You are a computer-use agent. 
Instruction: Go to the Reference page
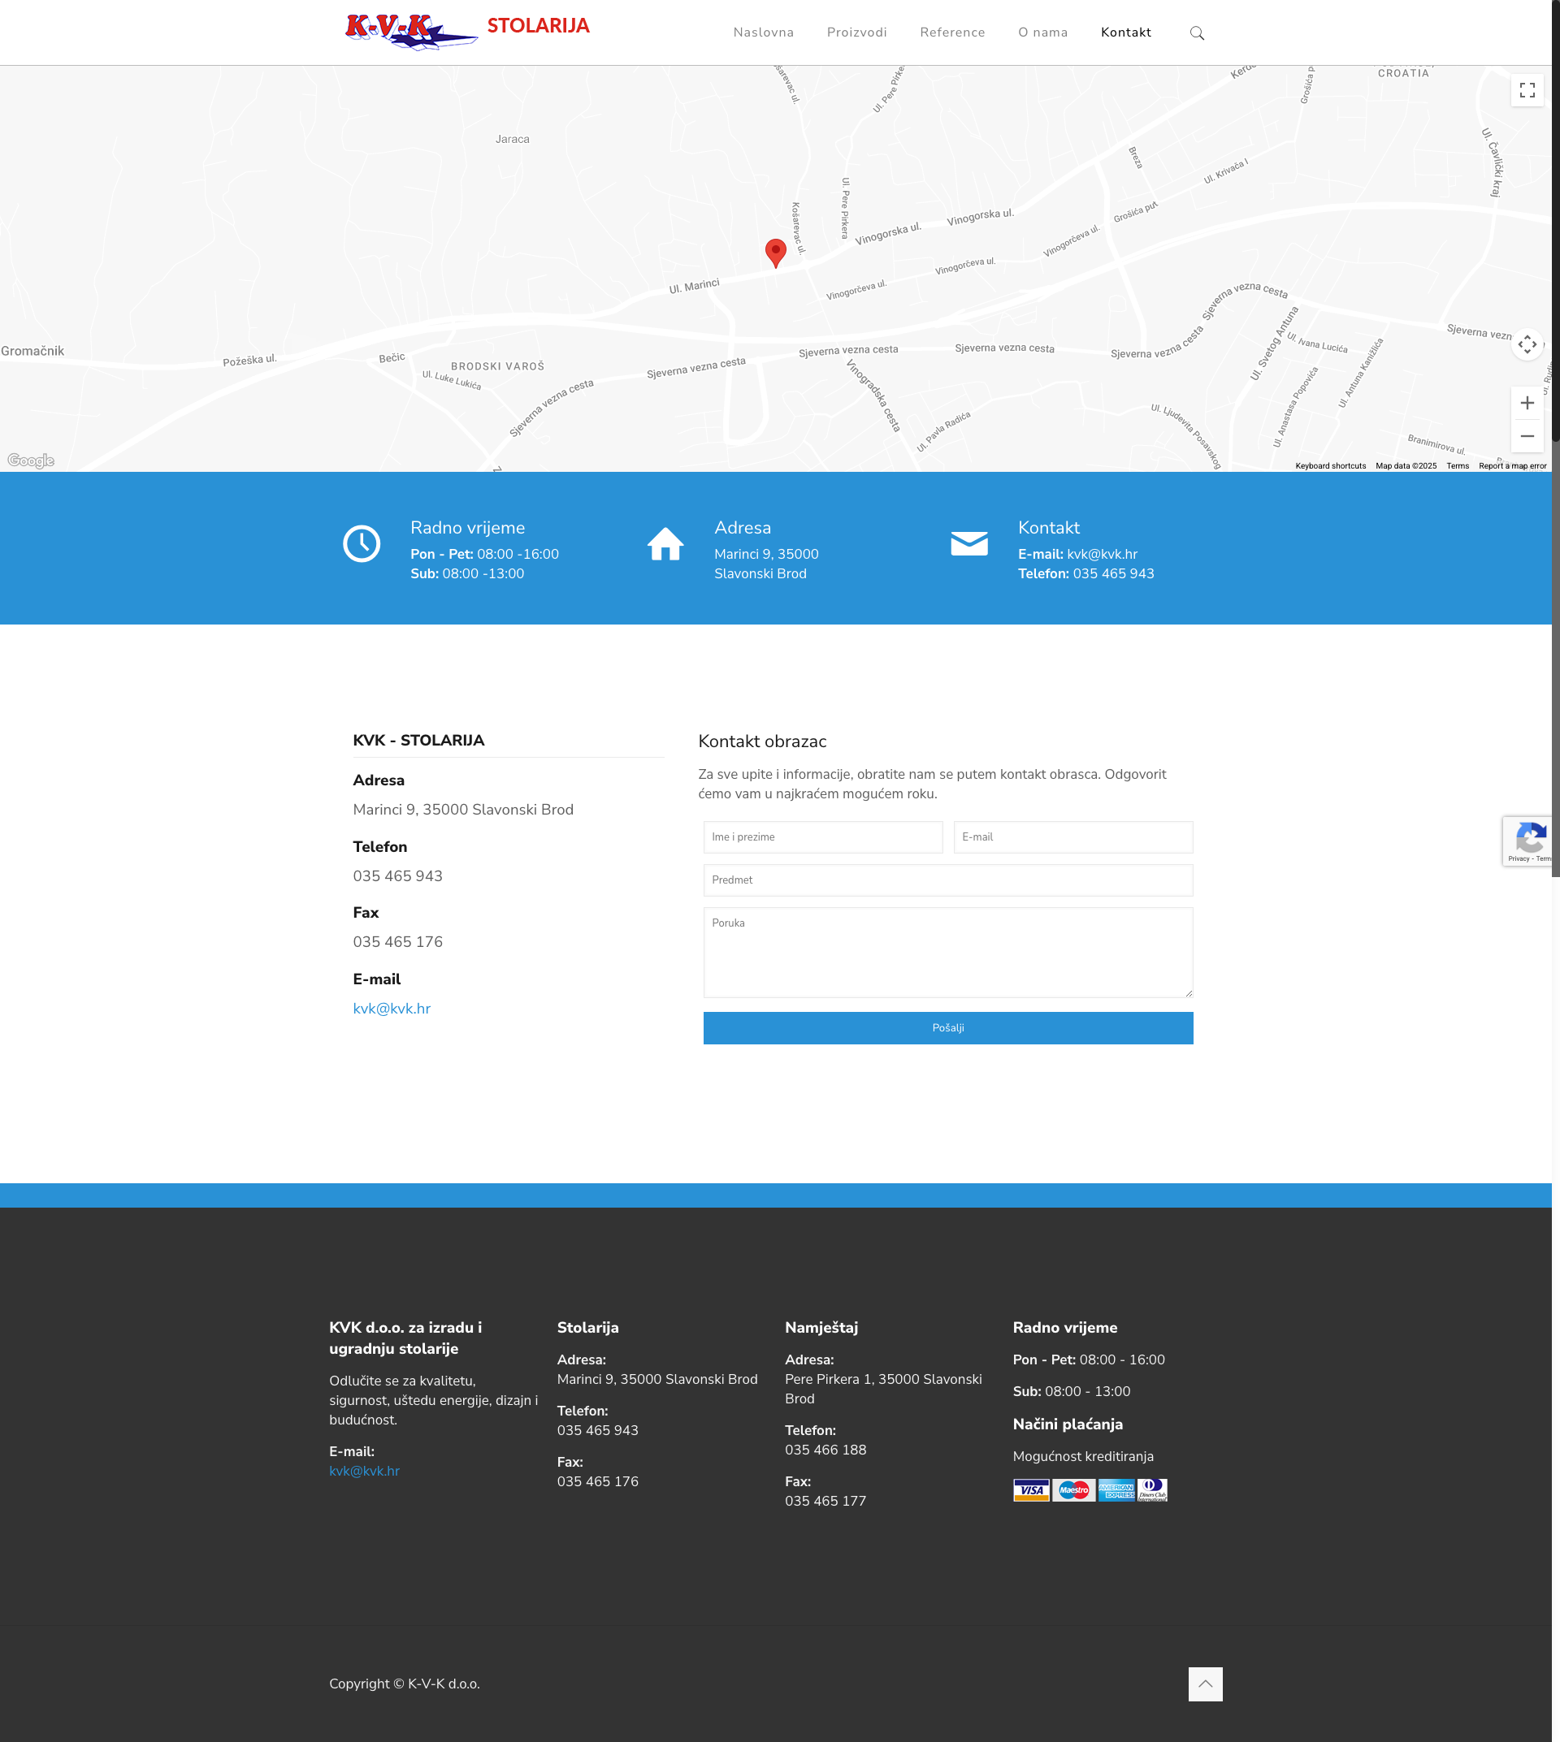click(x=952, y=32)
